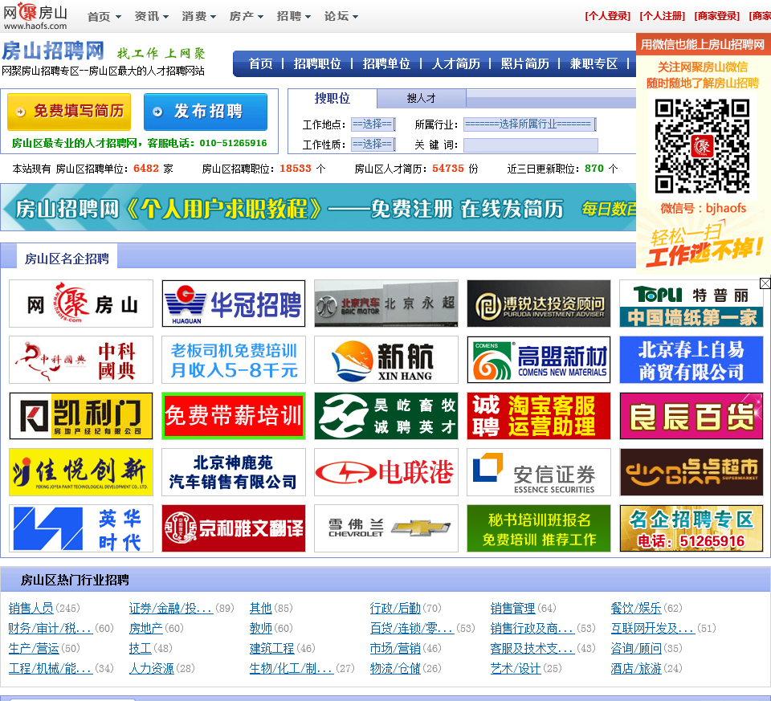Expand the 论坛 dropdown menu

[341, 17]
